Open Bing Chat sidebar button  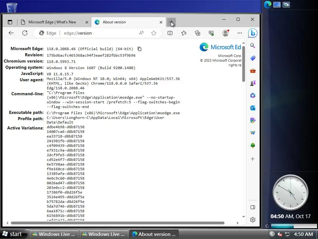tap(253, 33)
